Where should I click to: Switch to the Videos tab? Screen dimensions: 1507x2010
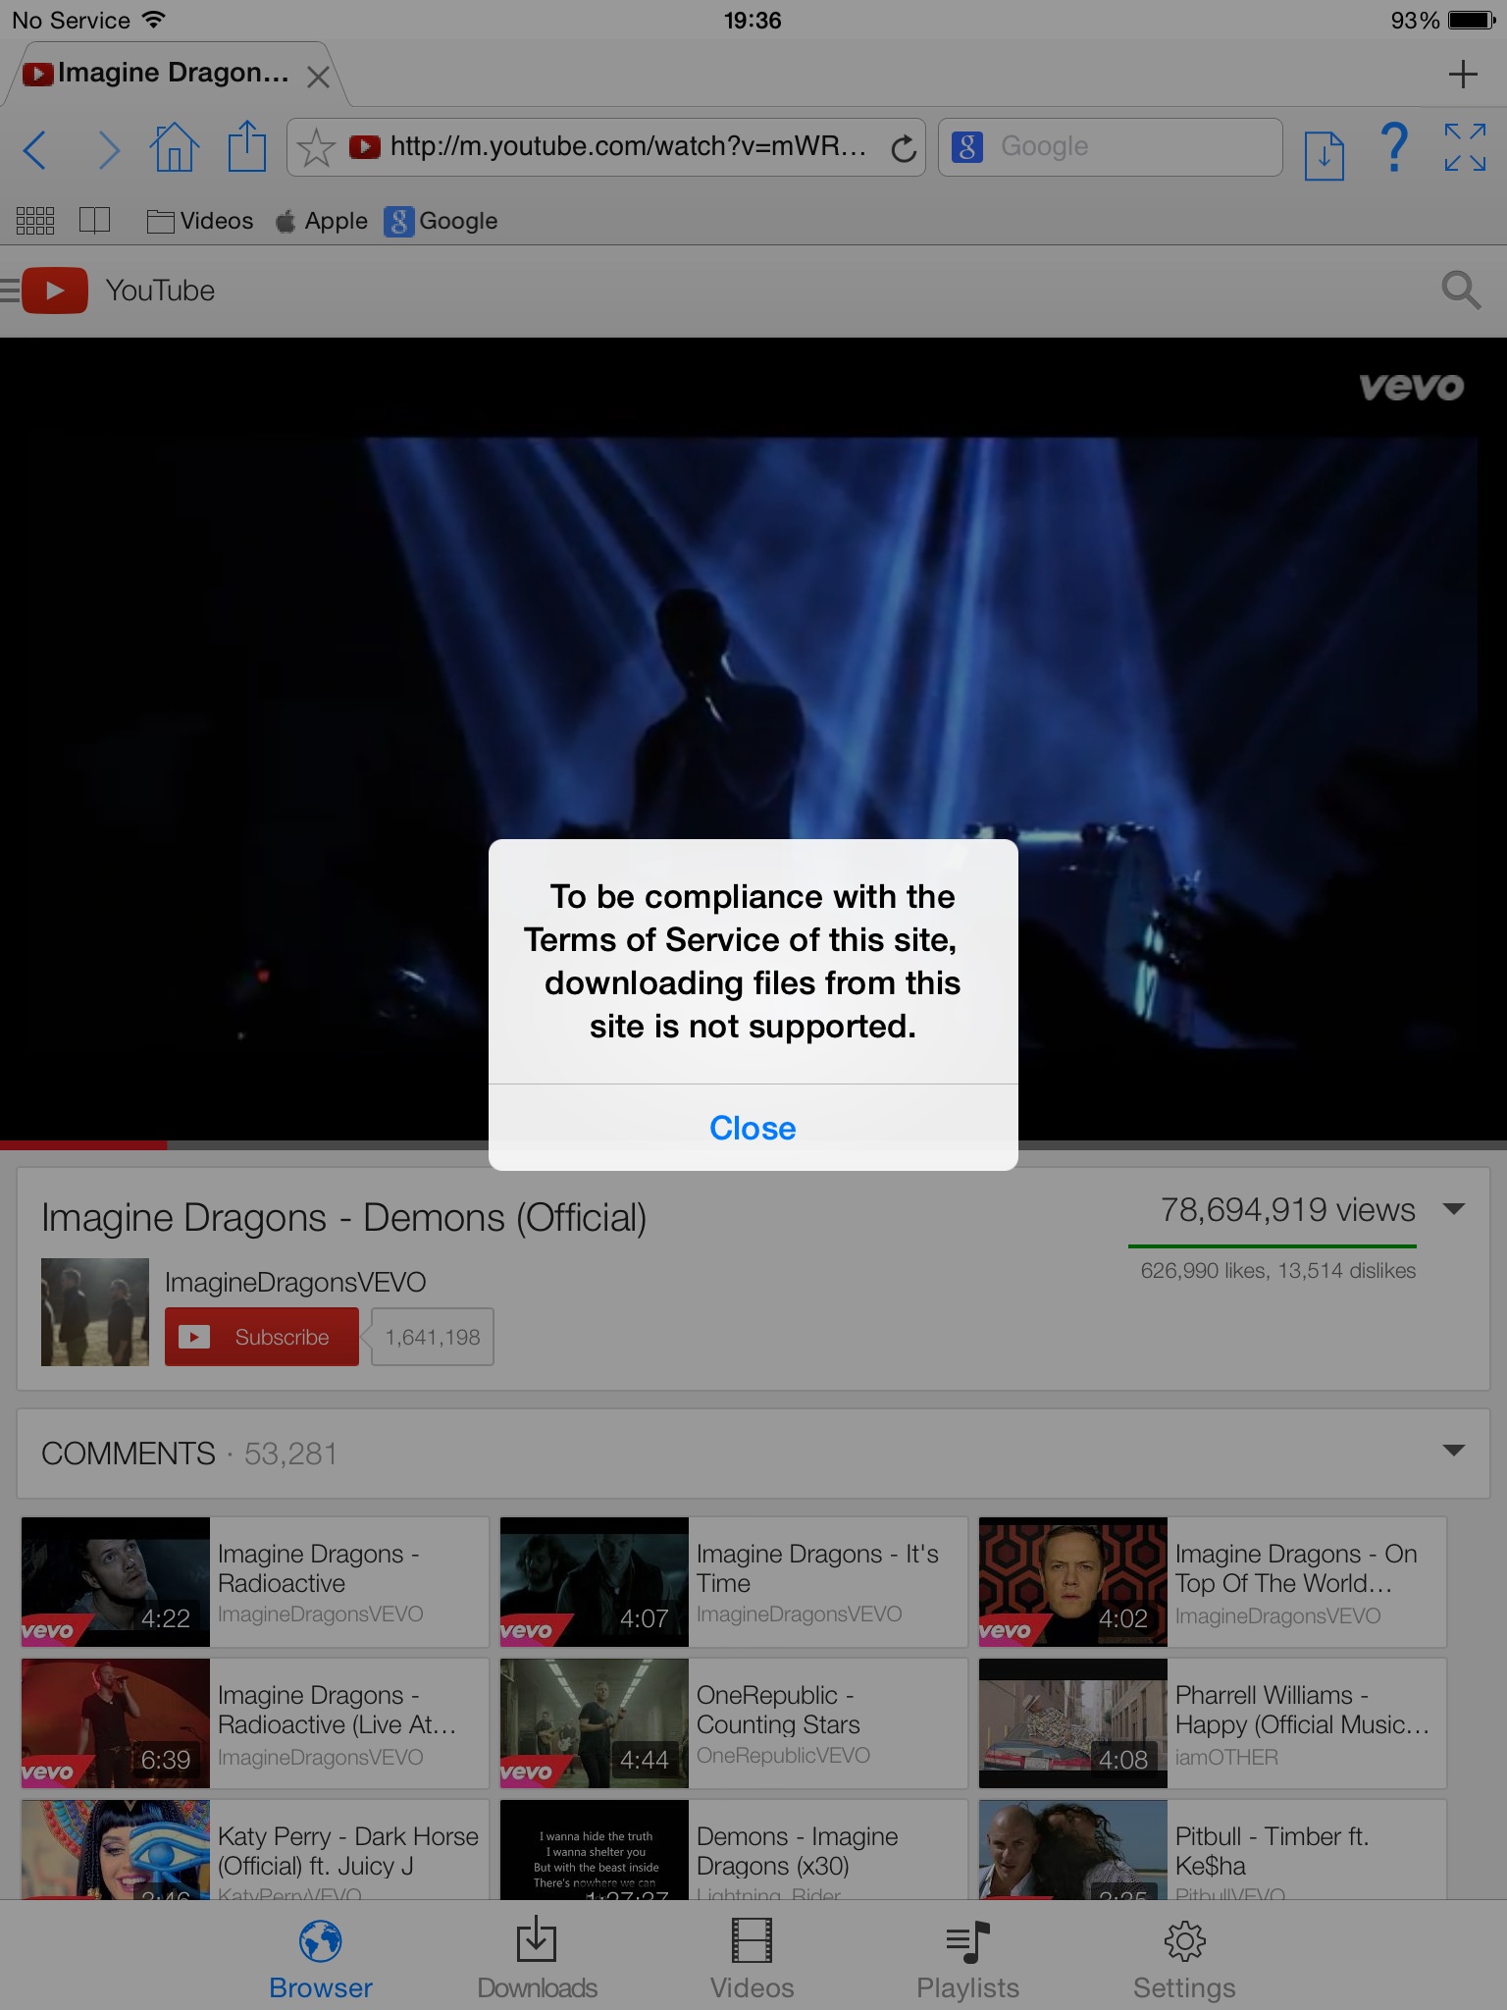coord(753,1959)
